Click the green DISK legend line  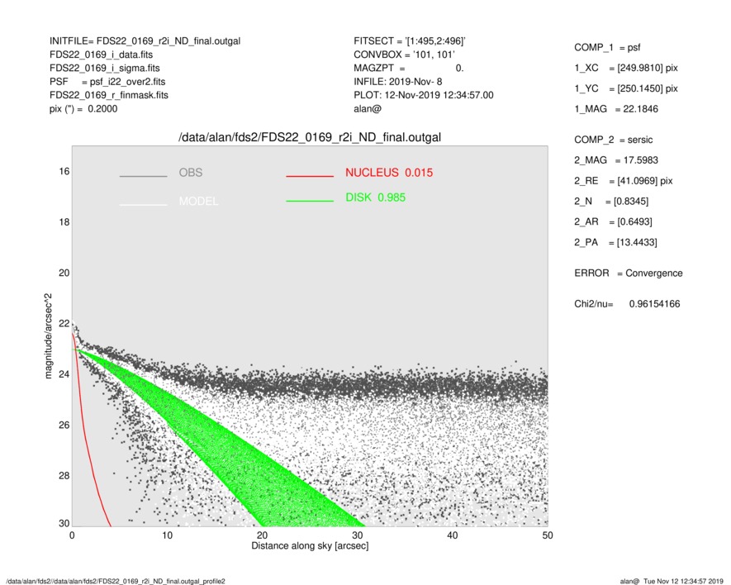[x=310, y=201]
